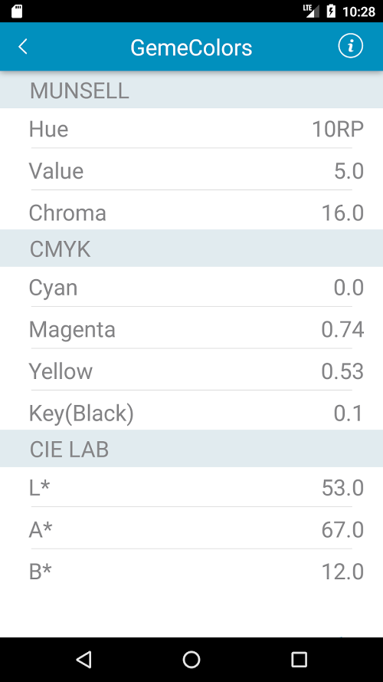Viewport: 383px width, 682px height.
Task: Select the MUNSELL section header
Action: (x=191, y=90)
